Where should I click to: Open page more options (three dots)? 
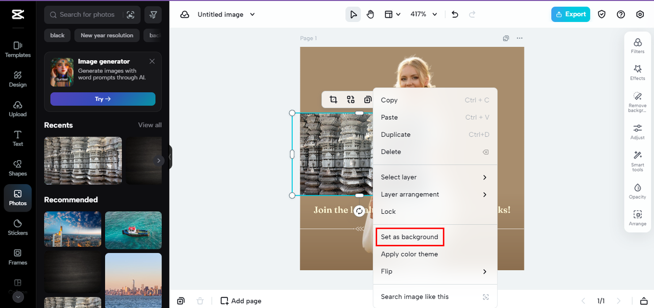pyautogui.click(x=520, y=38)
